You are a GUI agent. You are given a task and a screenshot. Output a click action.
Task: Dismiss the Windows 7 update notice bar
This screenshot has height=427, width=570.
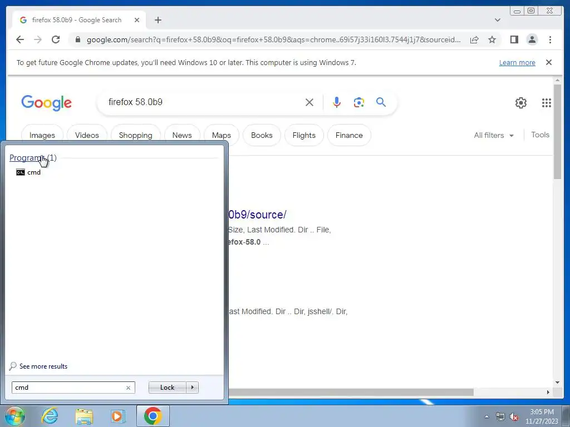click(x=548, y=62)
